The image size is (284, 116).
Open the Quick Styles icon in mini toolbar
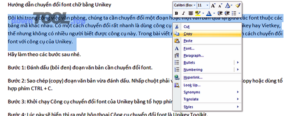click(x=228, y=6)
